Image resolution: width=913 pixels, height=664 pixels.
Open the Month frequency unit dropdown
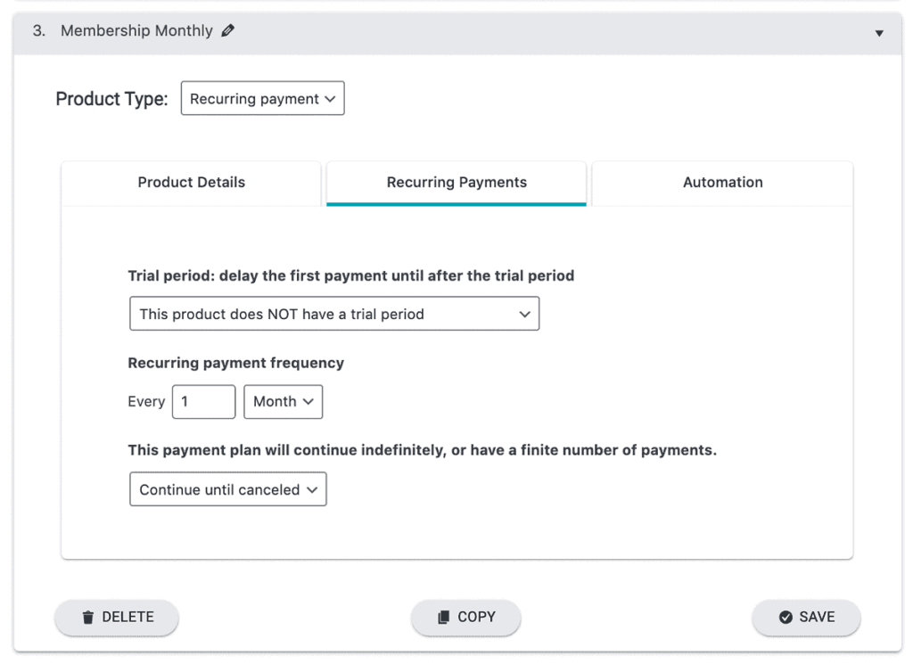tap(283, 401)
